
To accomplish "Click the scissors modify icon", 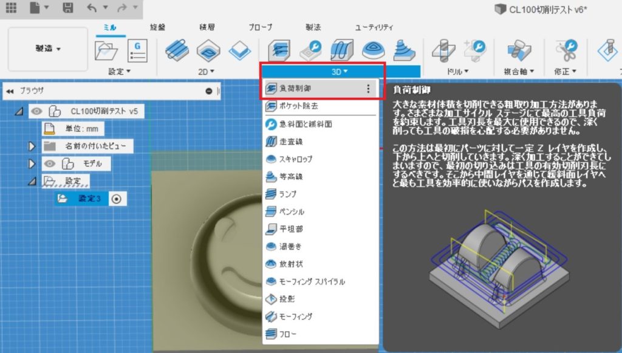I will point(566,50).
